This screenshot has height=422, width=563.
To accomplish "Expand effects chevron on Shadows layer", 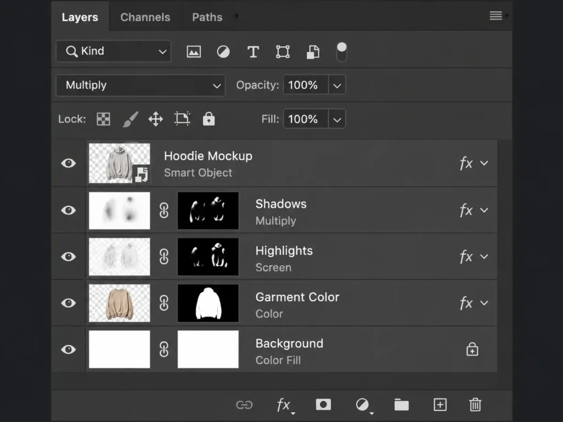I will point(484,210).
